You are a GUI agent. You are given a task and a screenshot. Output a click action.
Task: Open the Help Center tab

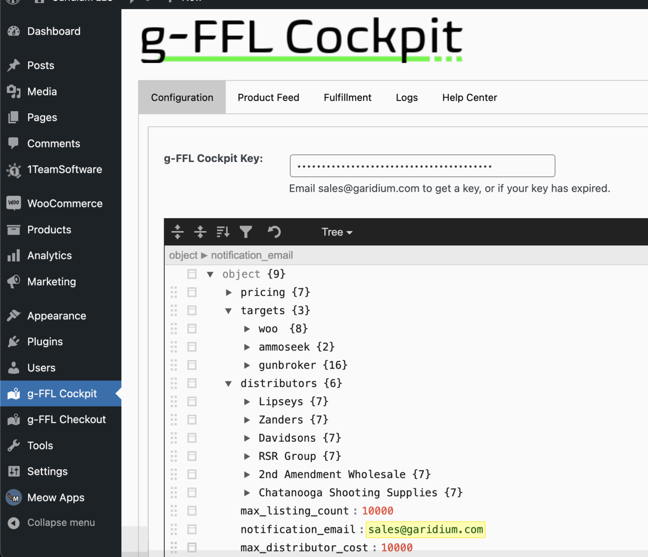coord(470,97)
